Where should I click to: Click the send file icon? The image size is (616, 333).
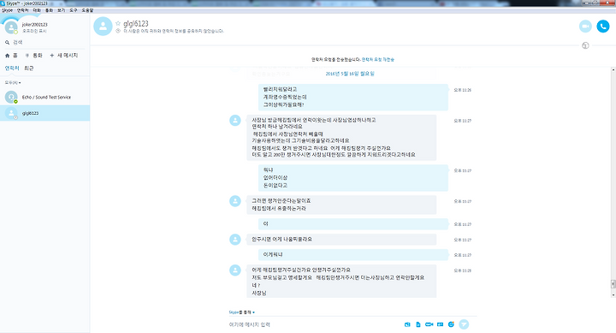tap(418, 324)
